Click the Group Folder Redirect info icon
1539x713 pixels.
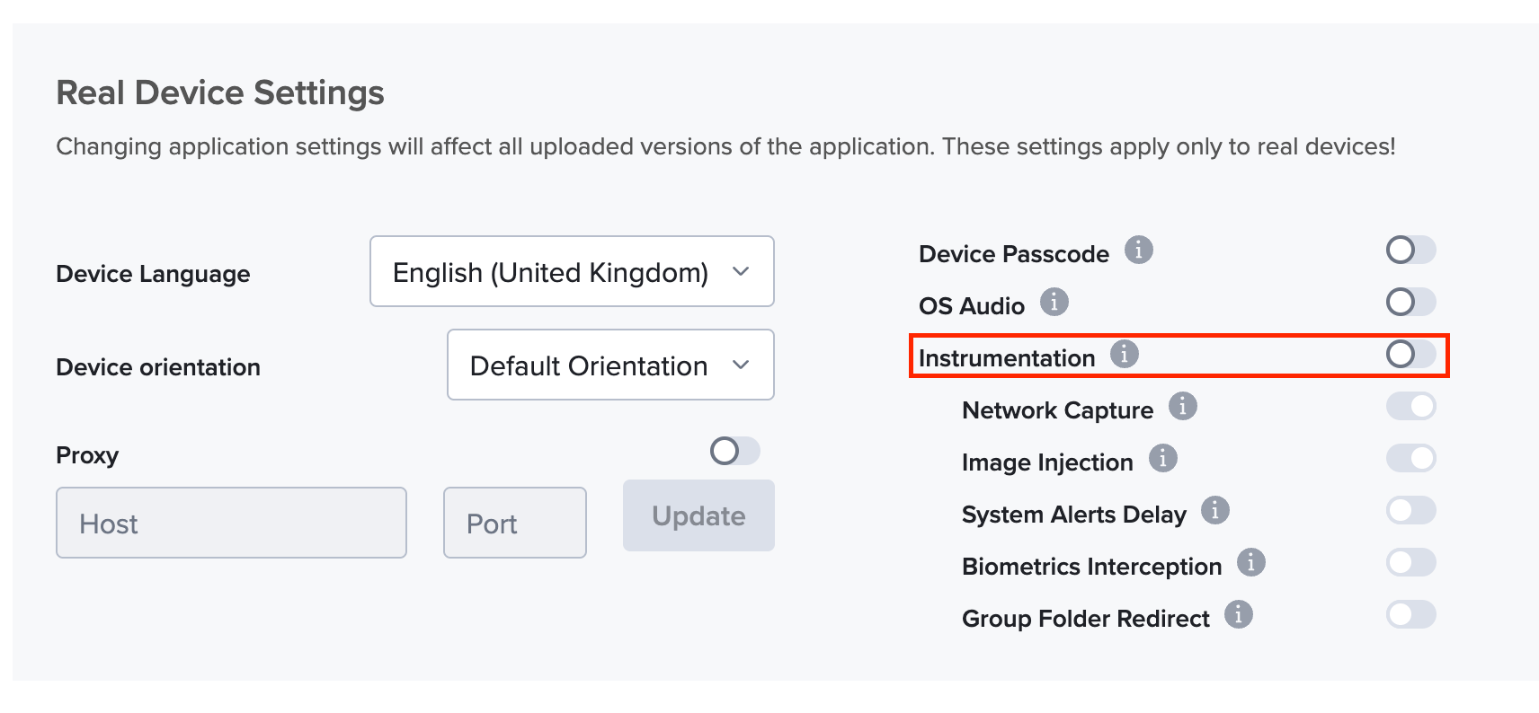(x=1238, y=614)
